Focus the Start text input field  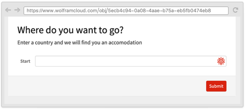pyautogui.click(x=125, y=61)
